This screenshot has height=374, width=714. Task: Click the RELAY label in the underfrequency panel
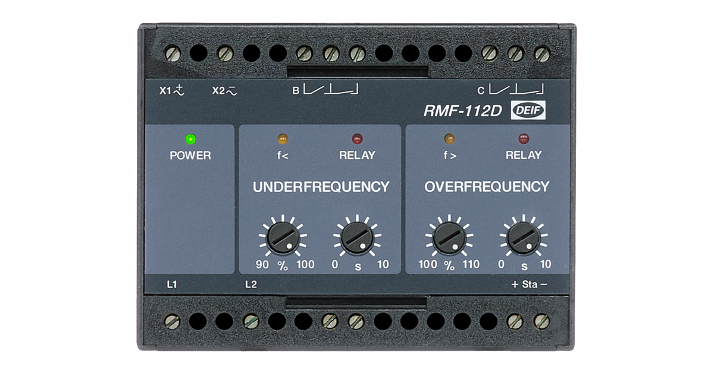tap(357, 156)
